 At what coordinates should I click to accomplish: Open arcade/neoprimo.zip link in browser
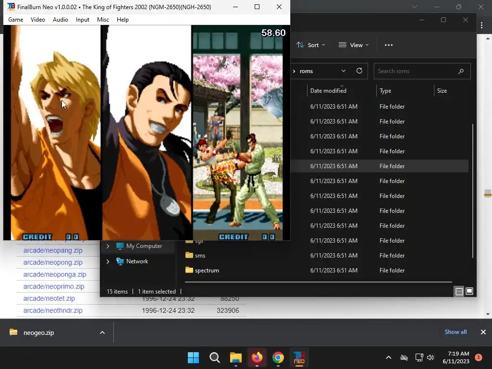click(x=54, y=286)
